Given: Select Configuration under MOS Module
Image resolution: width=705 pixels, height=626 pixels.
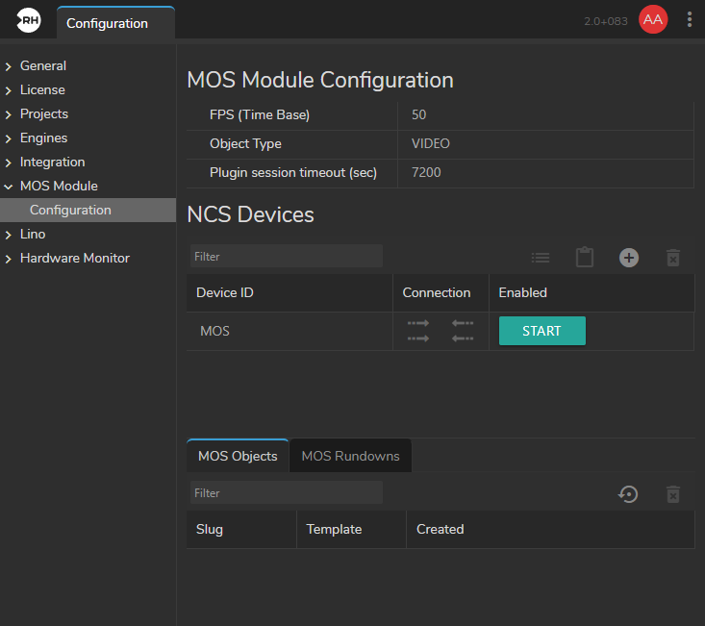Looking at the screenshot, I should (x=70, y=210).
